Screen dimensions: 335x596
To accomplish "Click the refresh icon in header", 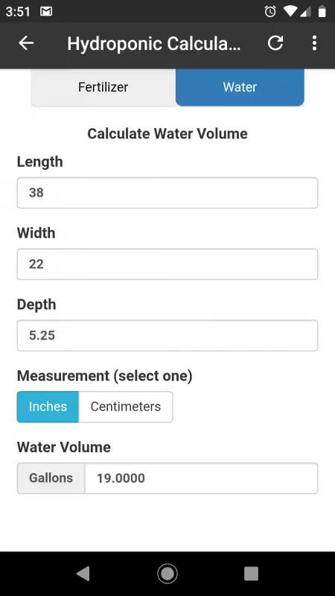I will tap(275, 43).
